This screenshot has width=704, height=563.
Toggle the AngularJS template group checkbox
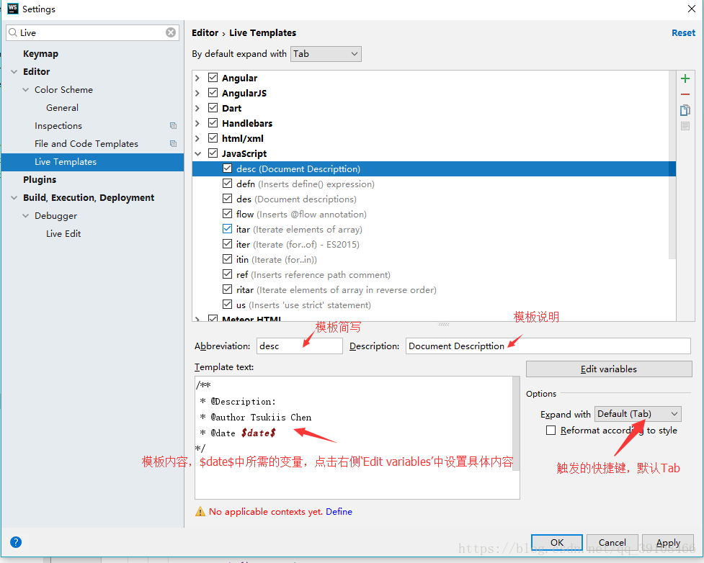click(x=213, y=93)
